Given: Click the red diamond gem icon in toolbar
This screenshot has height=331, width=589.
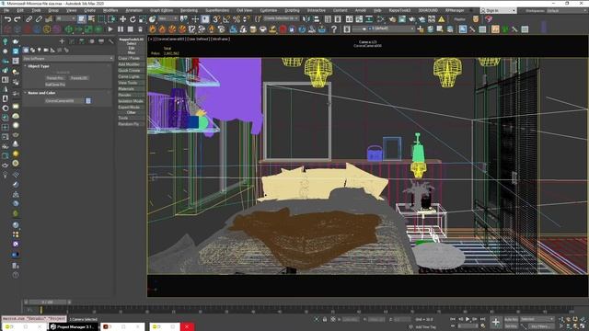Looking at the screenshot, I should (489, 18).
